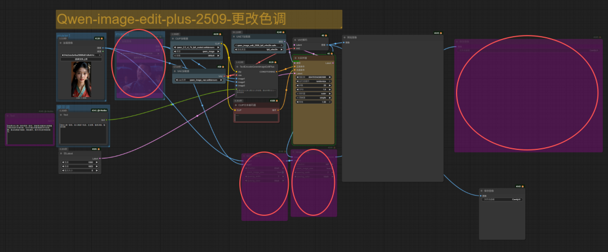608x252 pixels.
Task: Increase the steps value 20 with its right arrow
Action: click(x=330, y=86)
